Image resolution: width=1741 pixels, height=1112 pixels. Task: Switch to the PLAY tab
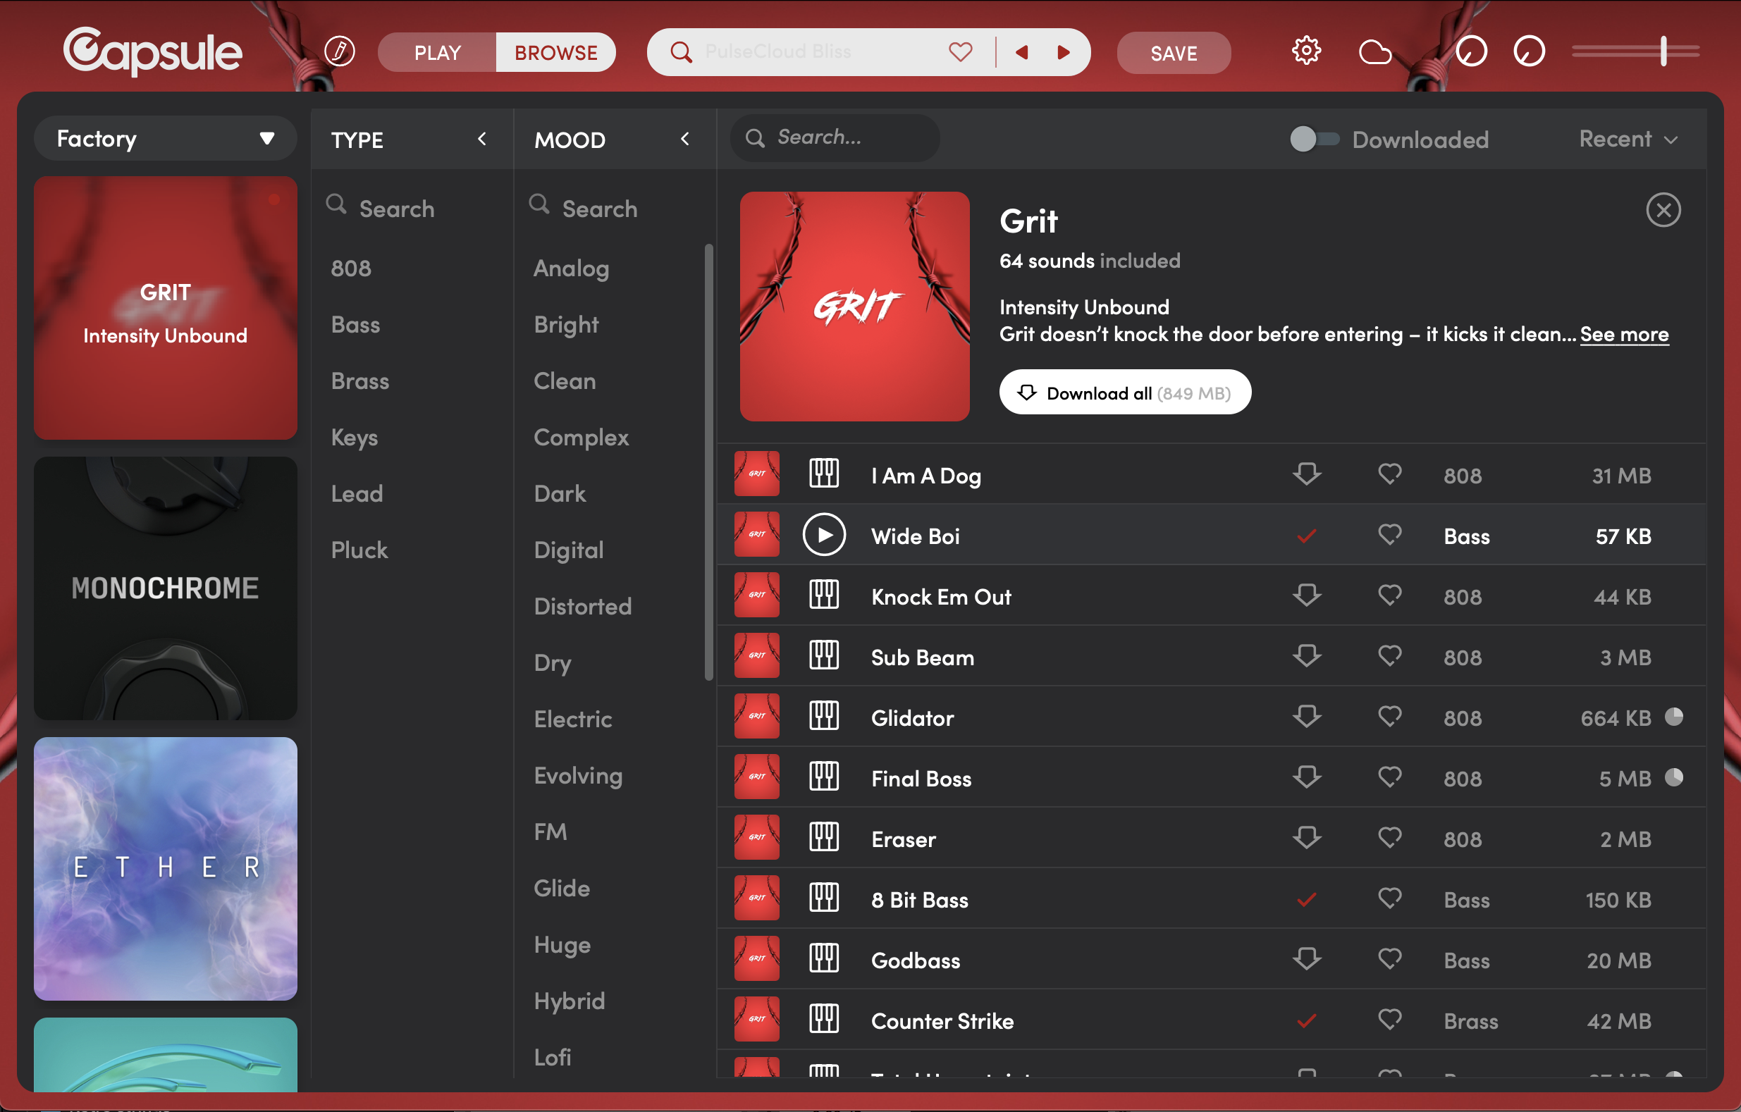[x=438, y=52]
